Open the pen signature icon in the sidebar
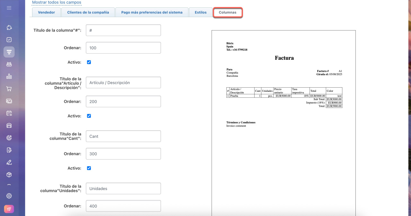Image resolution: width=411 pixels, height=216 pixels. pos(9,162)
